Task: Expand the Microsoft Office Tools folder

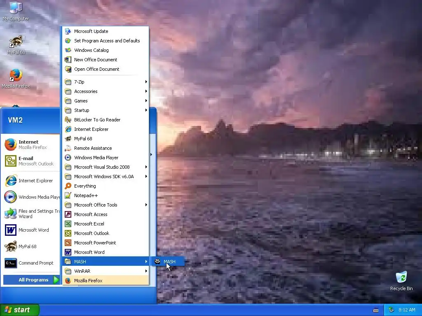Action: [105, 205]
